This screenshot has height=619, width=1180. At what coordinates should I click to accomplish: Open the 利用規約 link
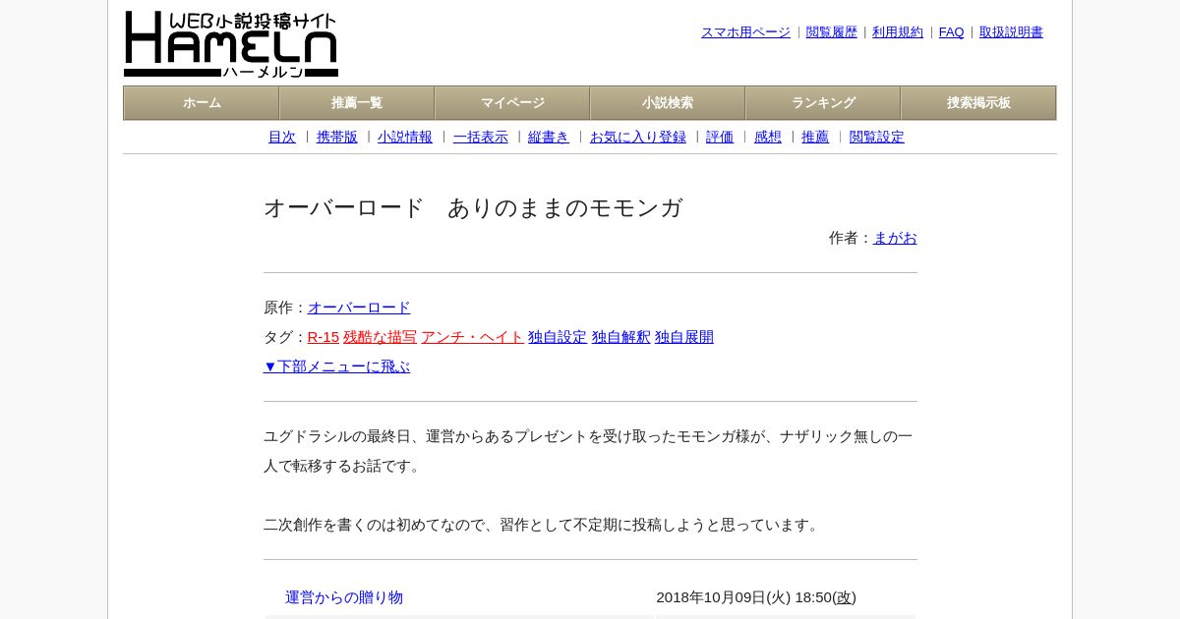[898, 32]
